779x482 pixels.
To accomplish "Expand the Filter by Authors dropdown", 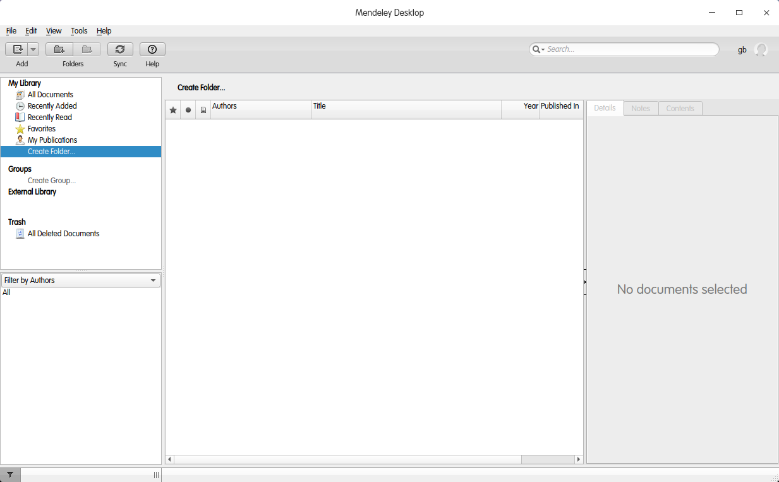I will [80, 280].
